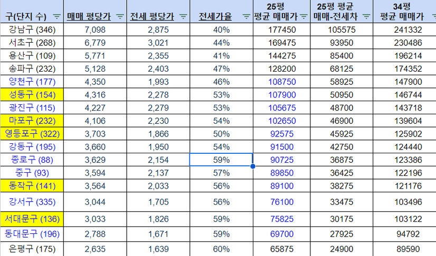This screenshot has width=436, height=256.
Task: Open filter dropdown for 전세 평당가 column
Action: pyautogui.click(x=183, y=17)
